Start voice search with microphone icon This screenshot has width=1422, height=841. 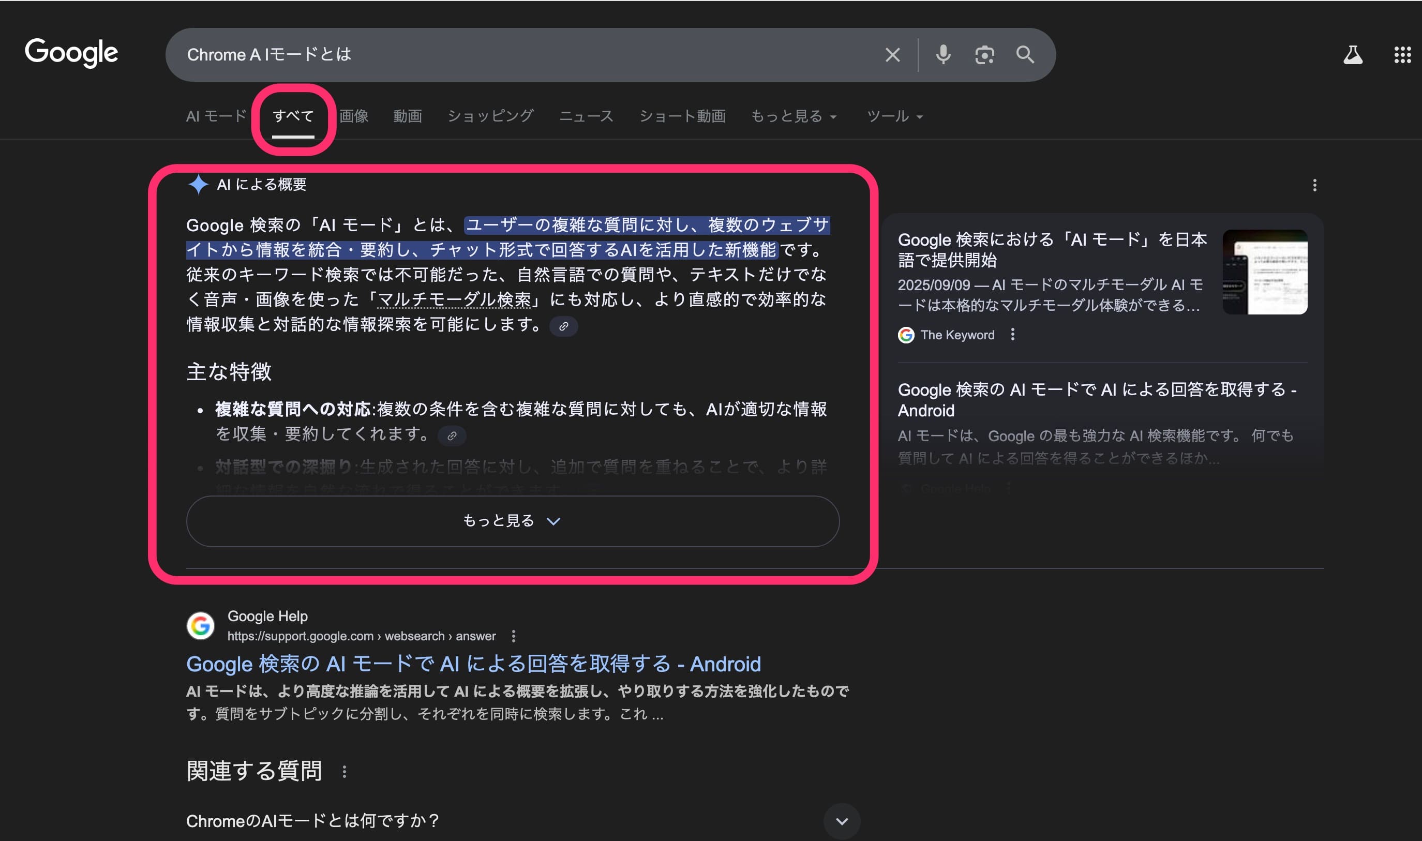pyautogui.click(x=943, y=55)
